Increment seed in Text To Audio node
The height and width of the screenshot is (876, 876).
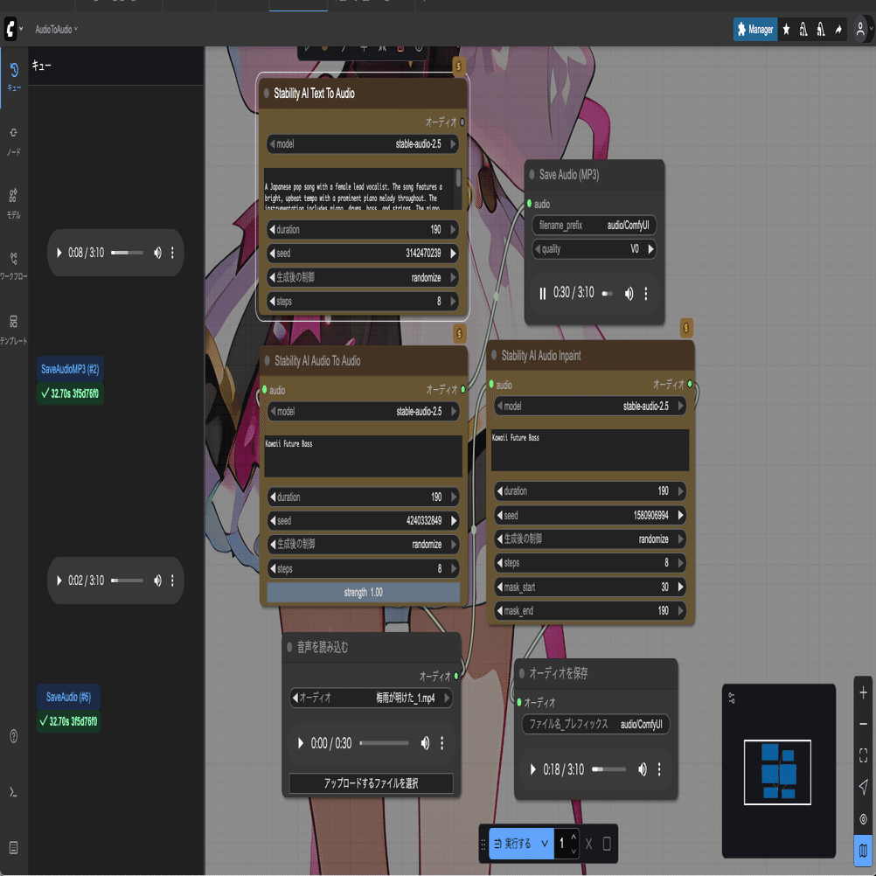[453, 253]
